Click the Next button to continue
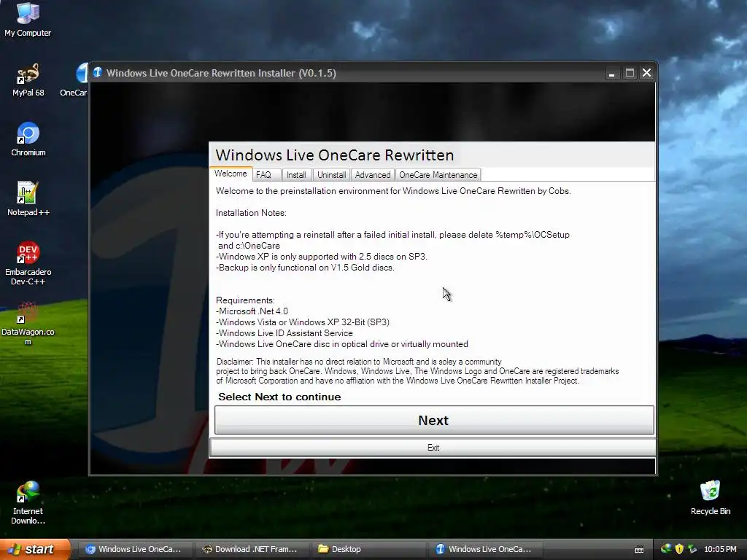This screenshot has width=747, height=560. [434, 420]
